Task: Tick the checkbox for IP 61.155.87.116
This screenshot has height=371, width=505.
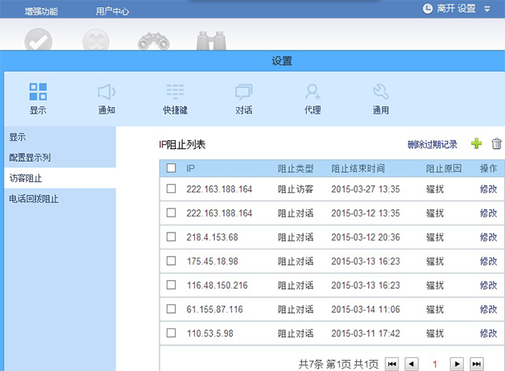Action: pyautogui.click(x=171, y=309)
